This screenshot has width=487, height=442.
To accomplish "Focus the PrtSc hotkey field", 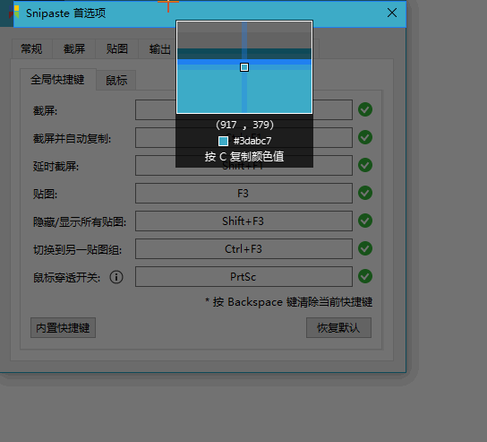I will pyautogui.click(x=243, y=276).
